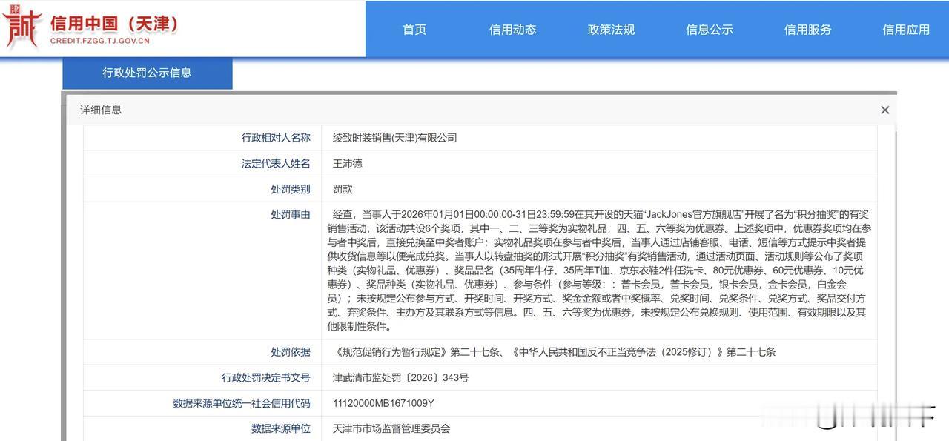The image size is (949, 441).
Task: Close the 详细信息 dialog with X
Action: point(884,110)
